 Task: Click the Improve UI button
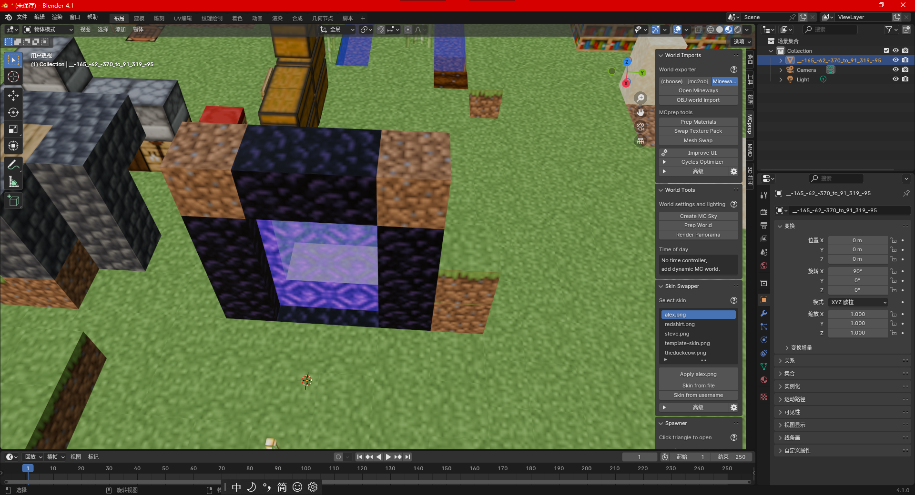699,153
